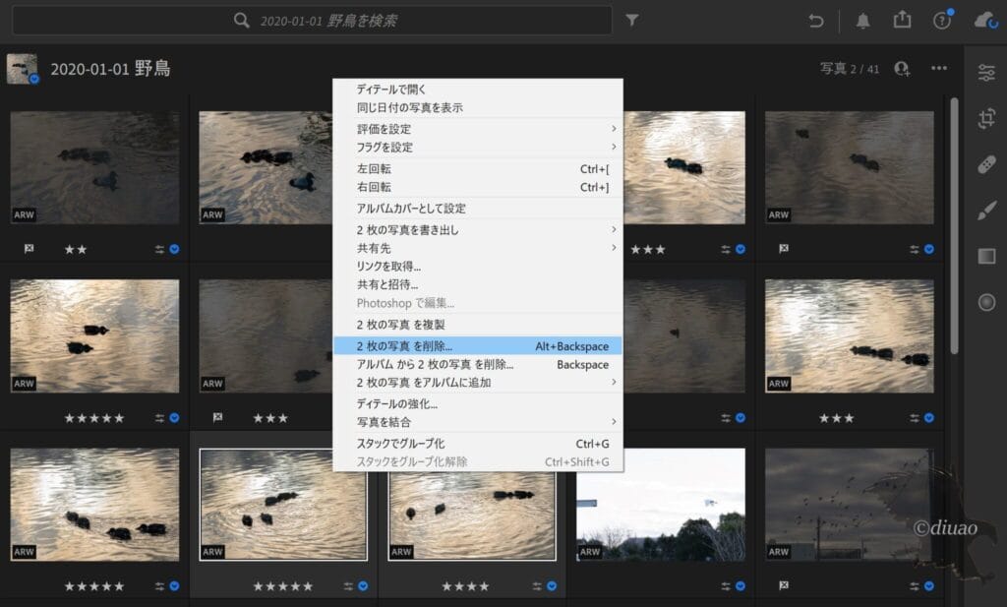Image resolution: width=1007 pixels, height=607 pixels.
Task: Click the search magnifier icon
Action: 242,21
